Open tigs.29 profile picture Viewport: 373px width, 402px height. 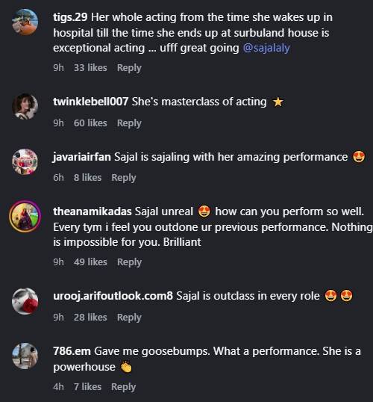tap(25, 22)
